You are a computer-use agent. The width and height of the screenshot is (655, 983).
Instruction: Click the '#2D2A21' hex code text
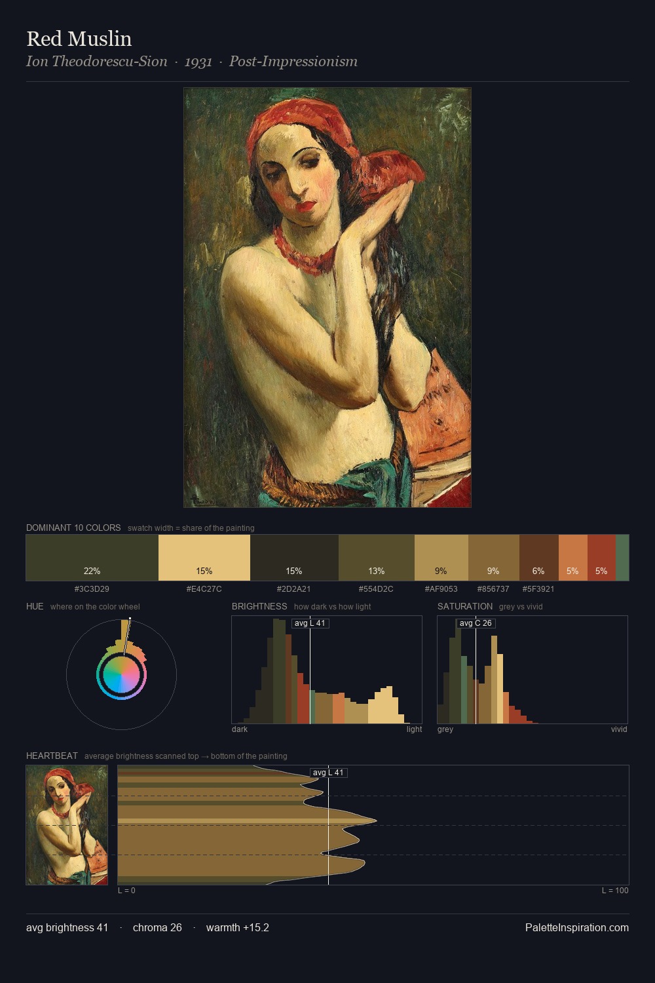click(x=294, y=589)
